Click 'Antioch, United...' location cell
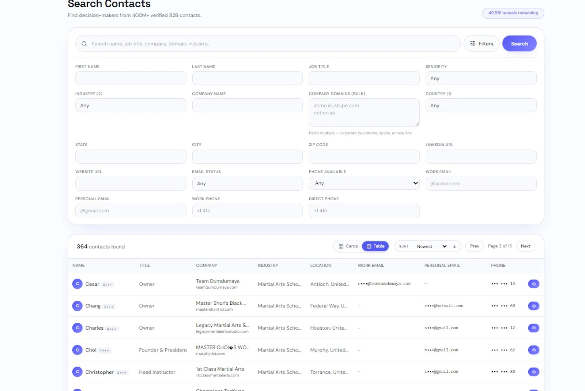The image size is (585, 391). [x=329, y=284]
